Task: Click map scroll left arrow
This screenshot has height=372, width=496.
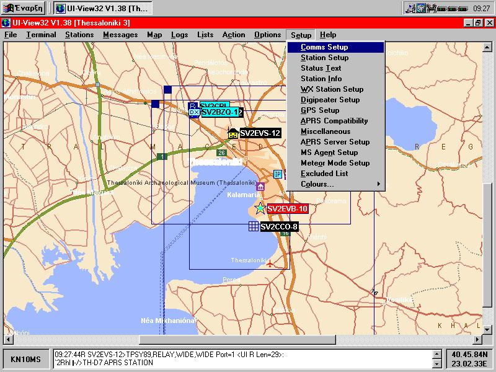Action: click(x=8, y=340)
